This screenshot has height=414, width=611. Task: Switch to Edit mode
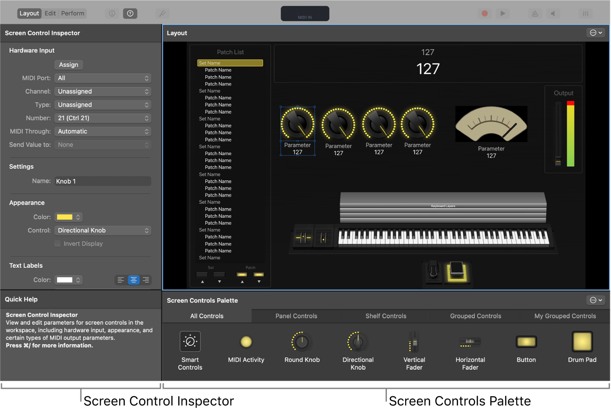click(50, 13)
